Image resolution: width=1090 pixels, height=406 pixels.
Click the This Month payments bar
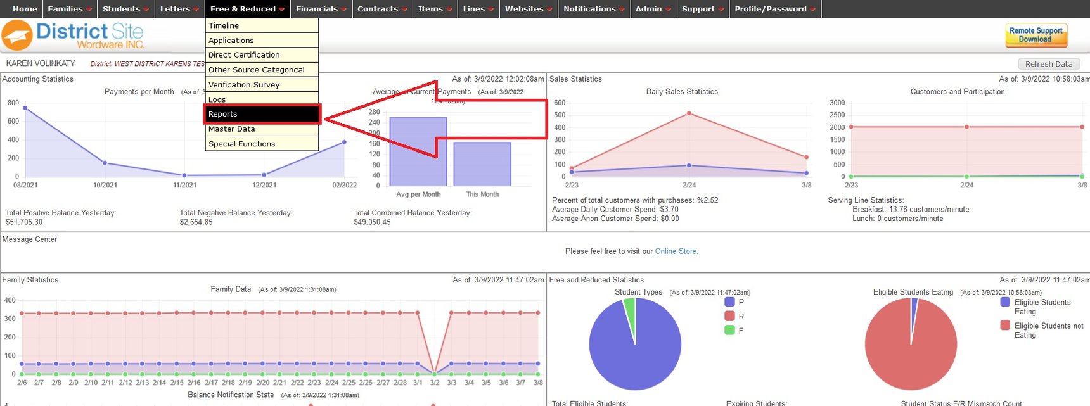482,164
